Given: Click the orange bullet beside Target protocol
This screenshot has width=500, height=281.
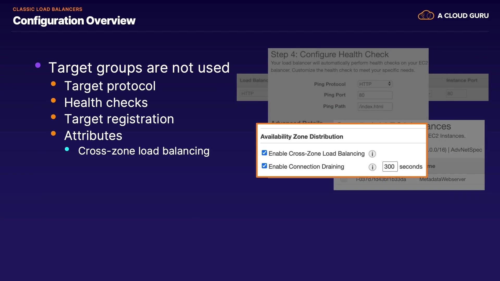Looking at the screenshot, I should coord(53,84).
